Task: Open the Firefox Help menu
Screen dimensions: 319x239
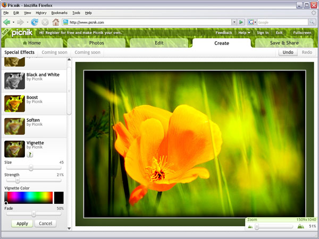Action: (x=88, y=13)
